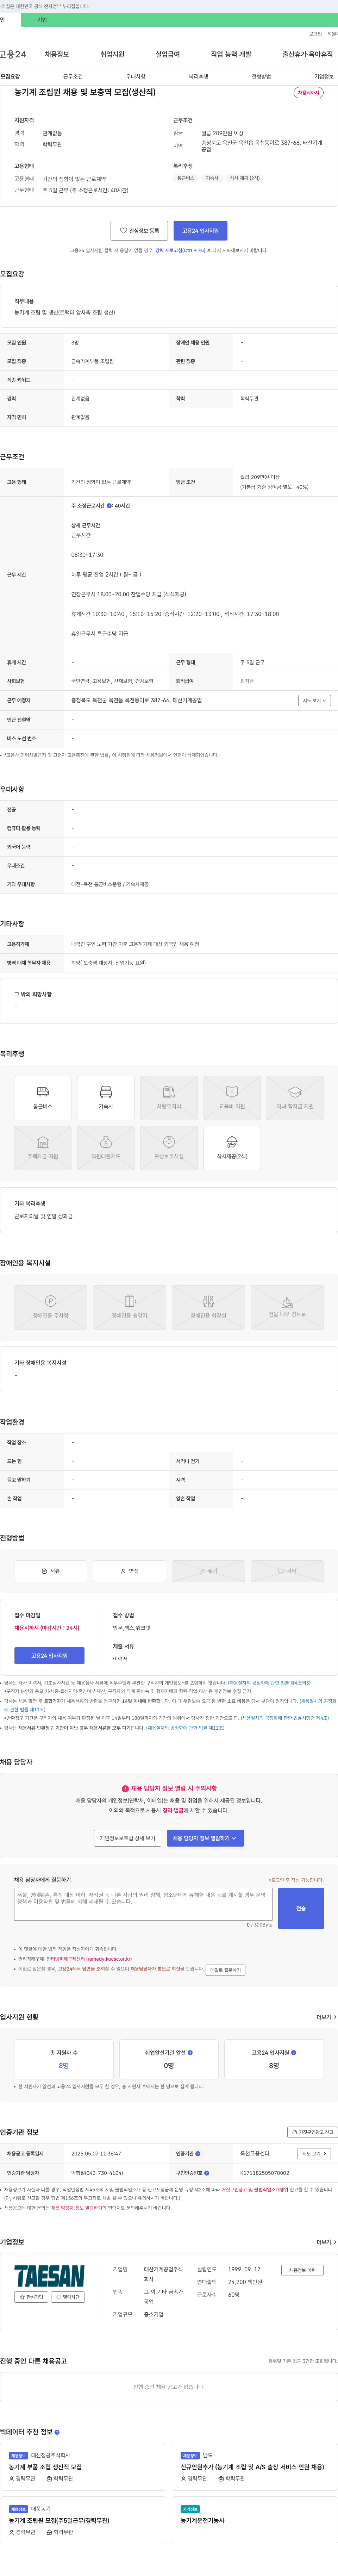Click the 기숙사 welfare icon
The width and height of the screenshot is (338, 2576).
coord(106,1098)
